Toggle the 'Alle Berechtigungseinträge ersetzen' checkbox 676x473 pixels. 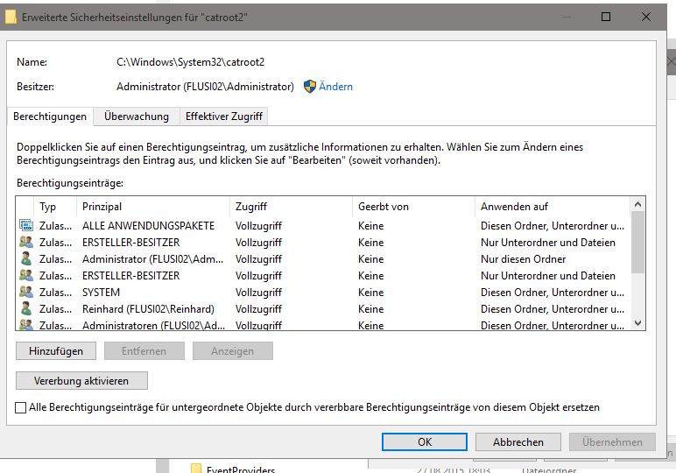(x=20, y=407)
